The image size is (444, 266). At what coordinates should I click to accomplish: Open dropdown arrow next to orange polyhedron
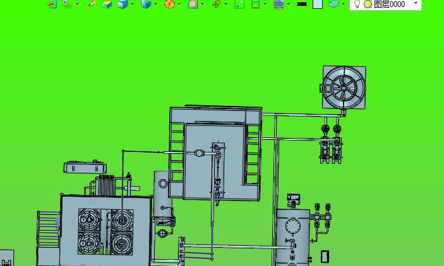click(x=179, y=4)
